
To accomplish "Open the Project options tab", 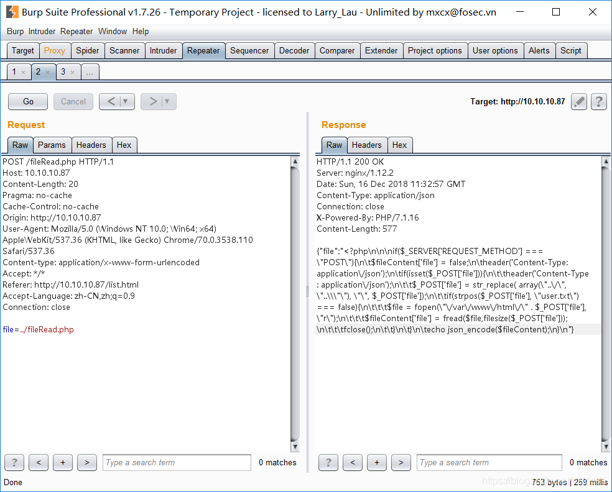I will [435, 51].
